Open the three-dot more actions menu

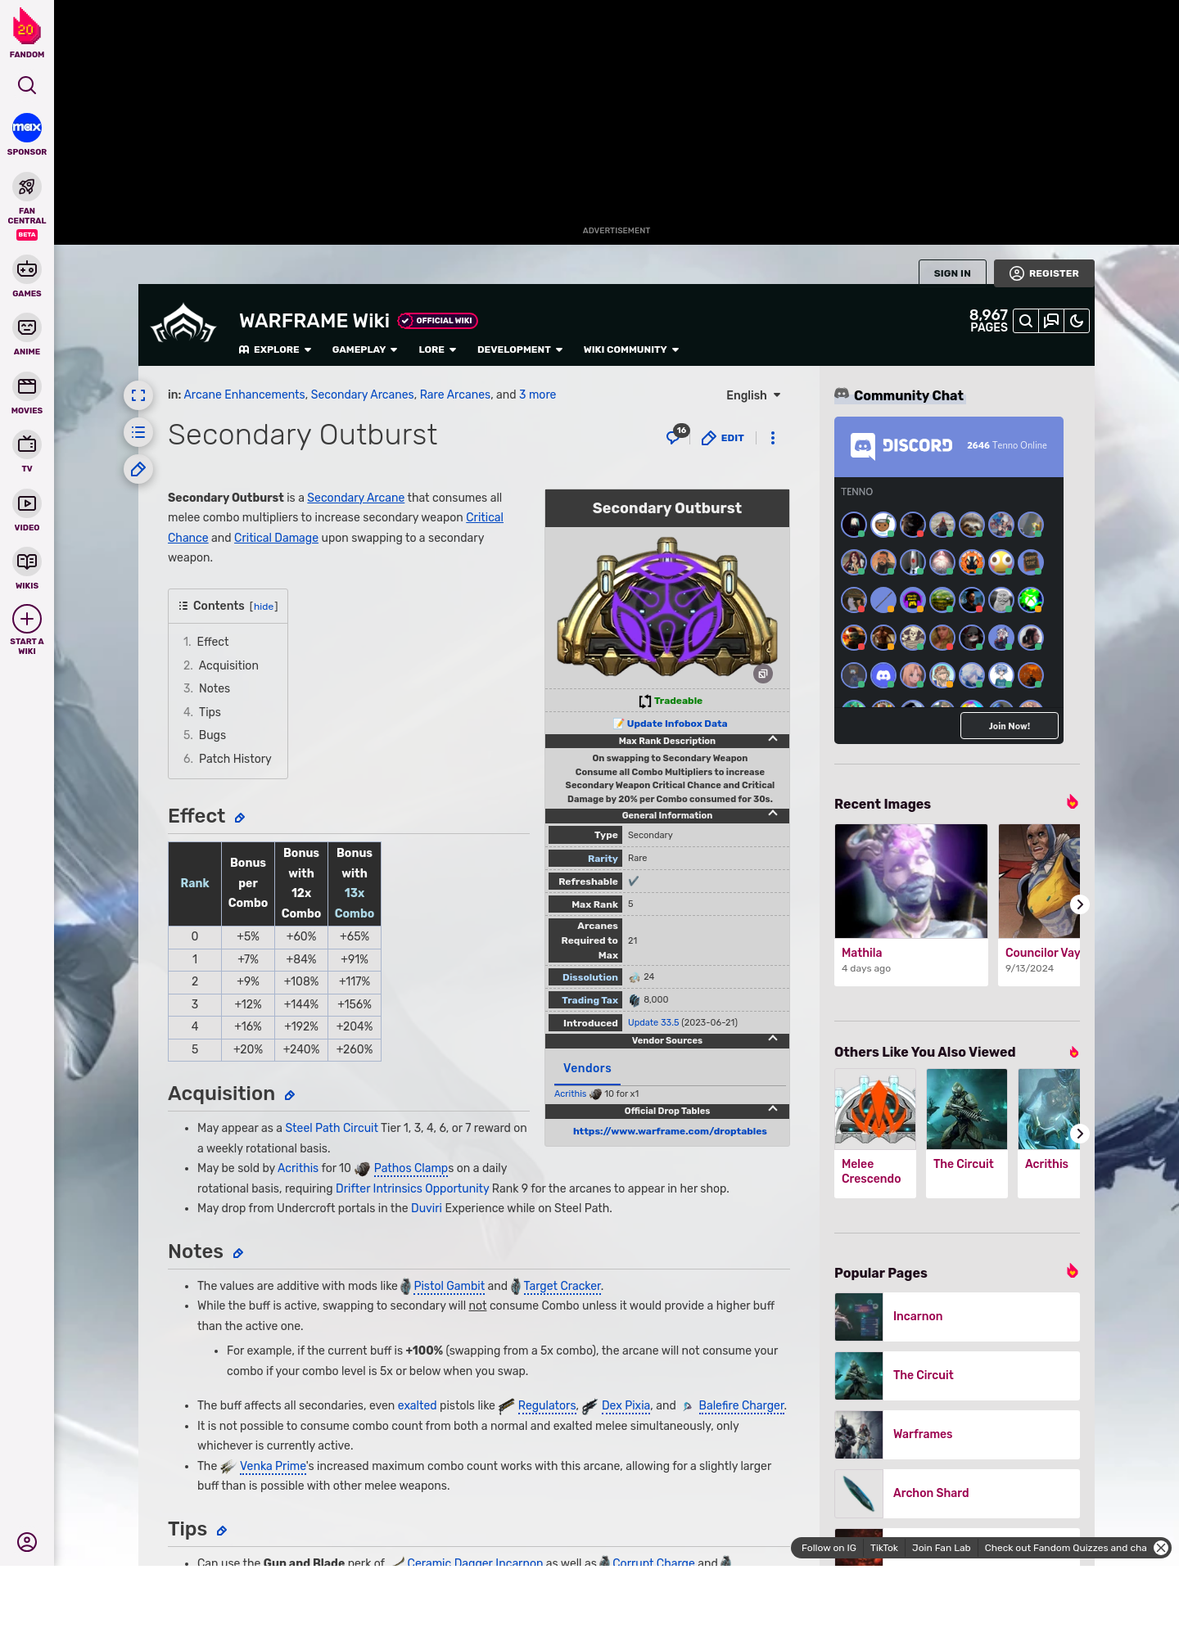click(x=773, y=438)
